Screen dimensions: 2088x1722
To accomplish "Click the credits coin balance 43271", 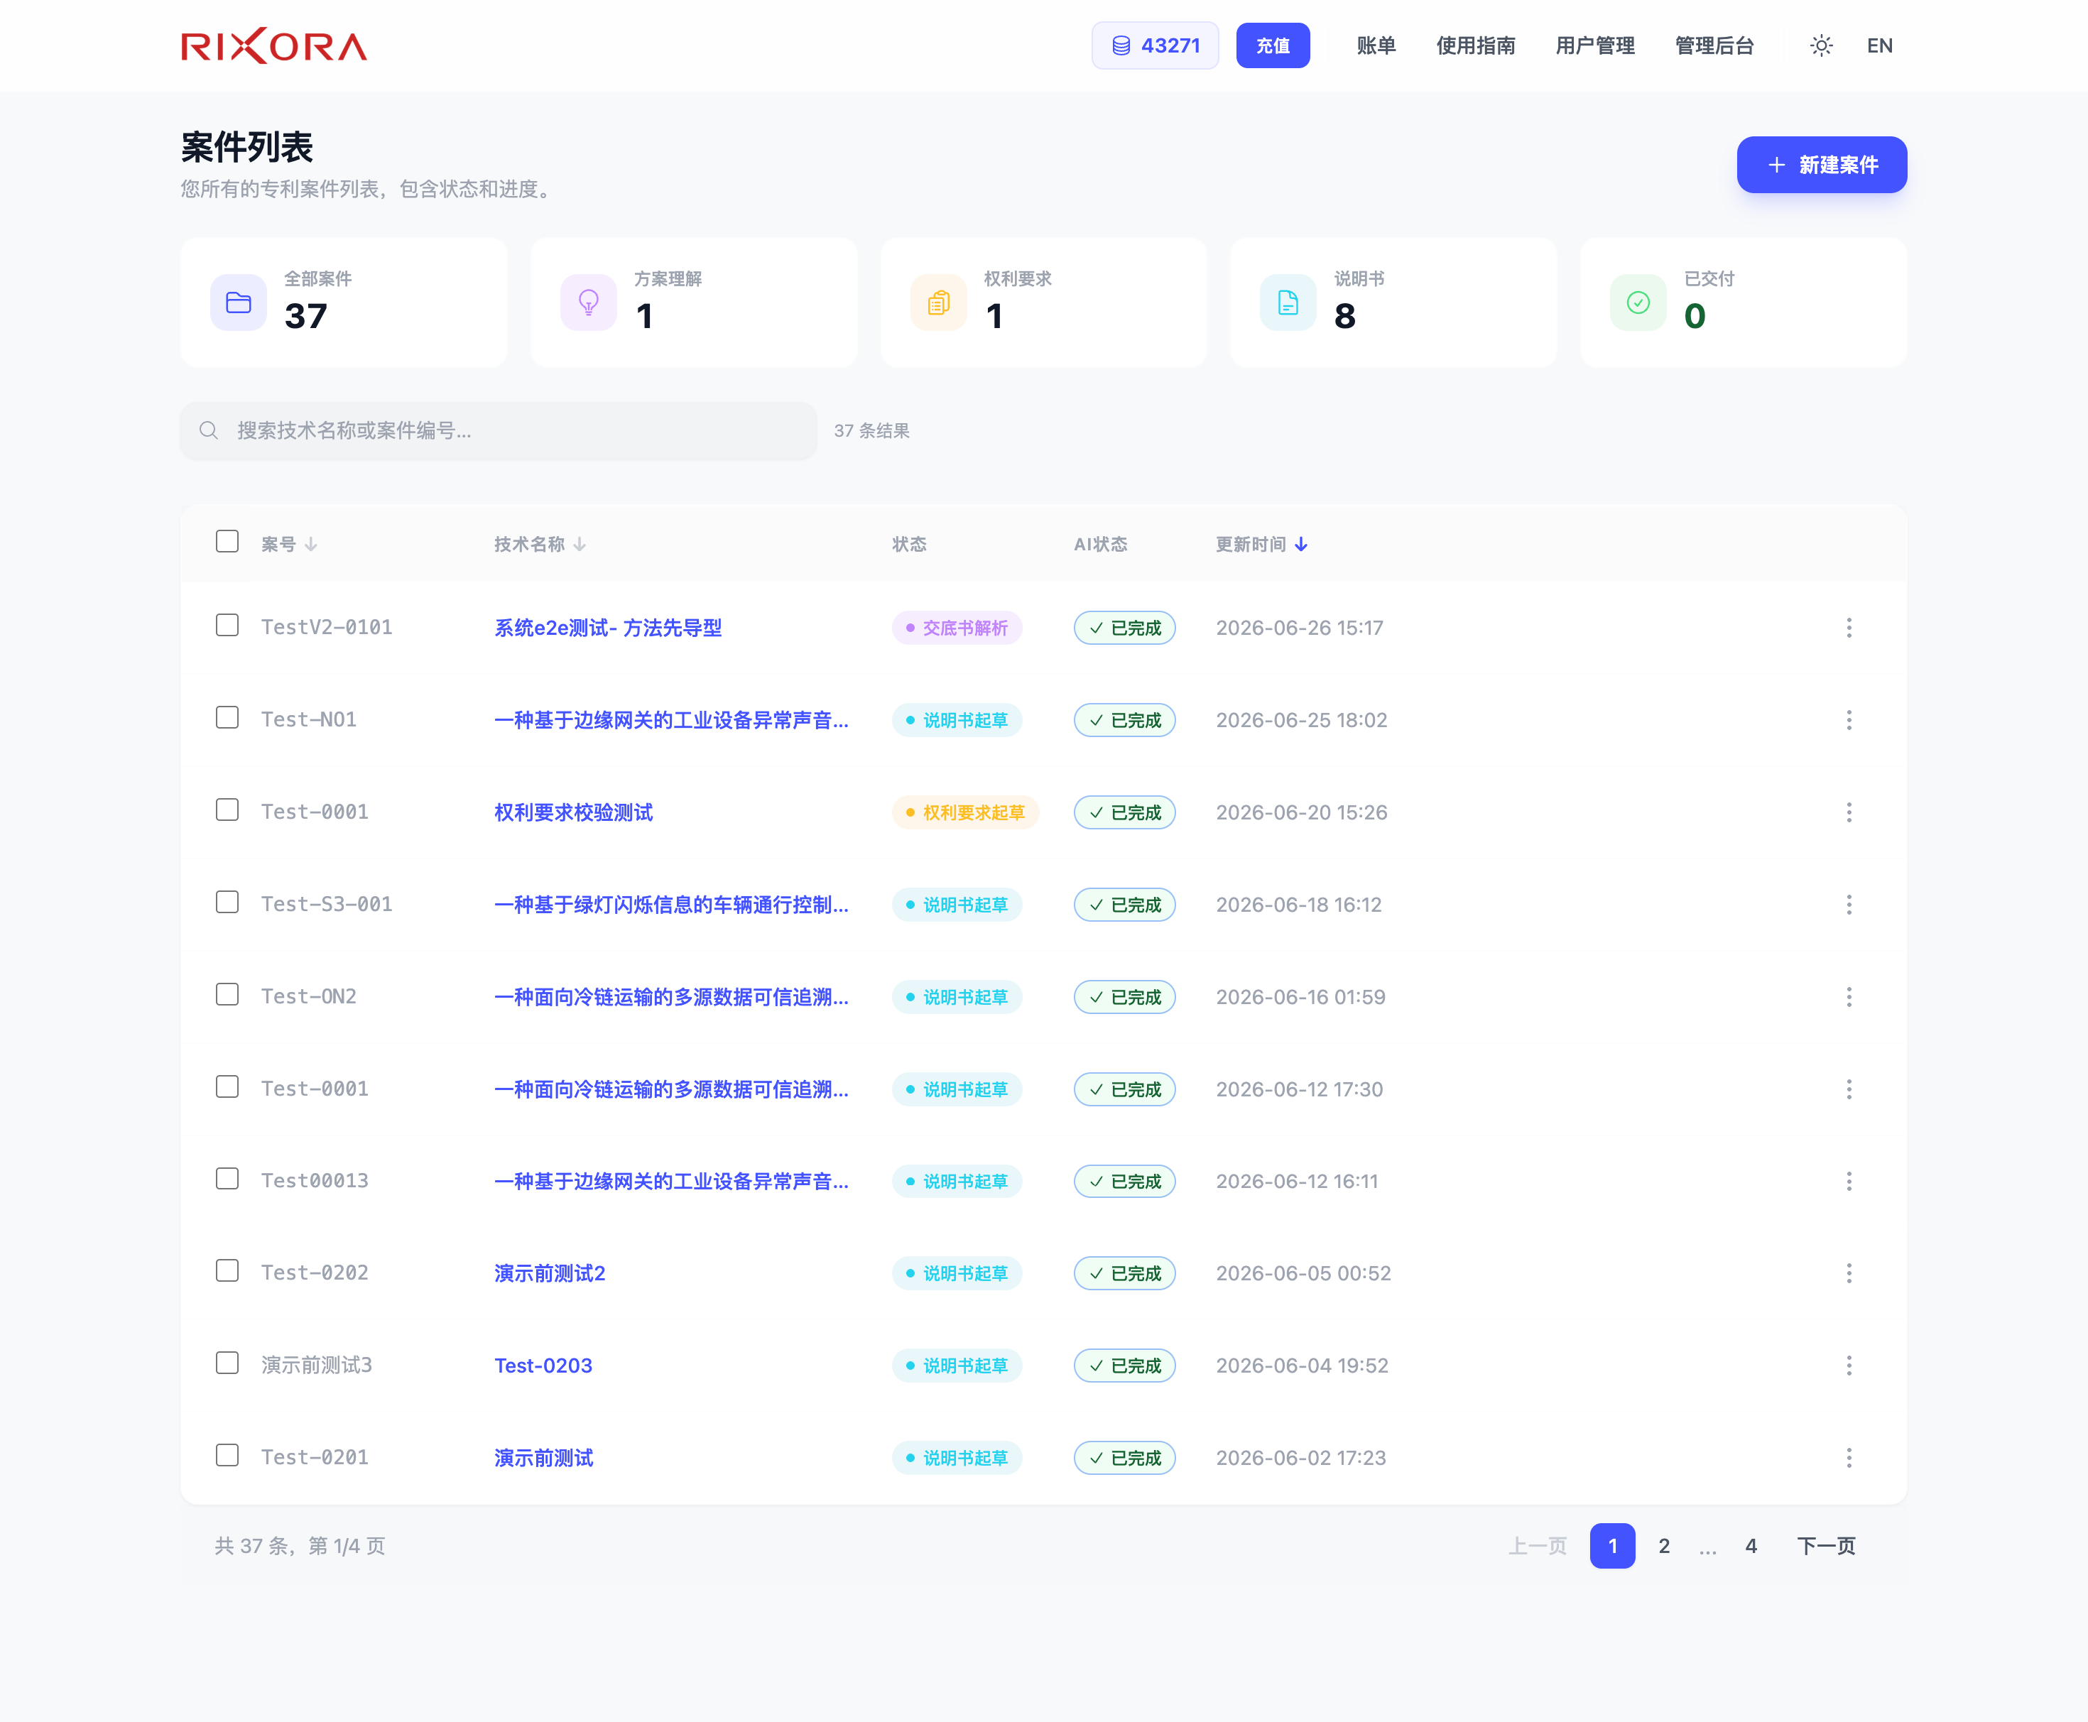I will [1155, 45].
